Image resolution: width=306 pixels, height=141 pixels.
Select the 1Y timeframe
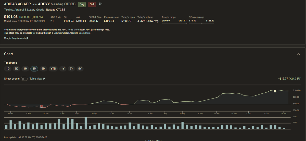[x=63, y=68]
